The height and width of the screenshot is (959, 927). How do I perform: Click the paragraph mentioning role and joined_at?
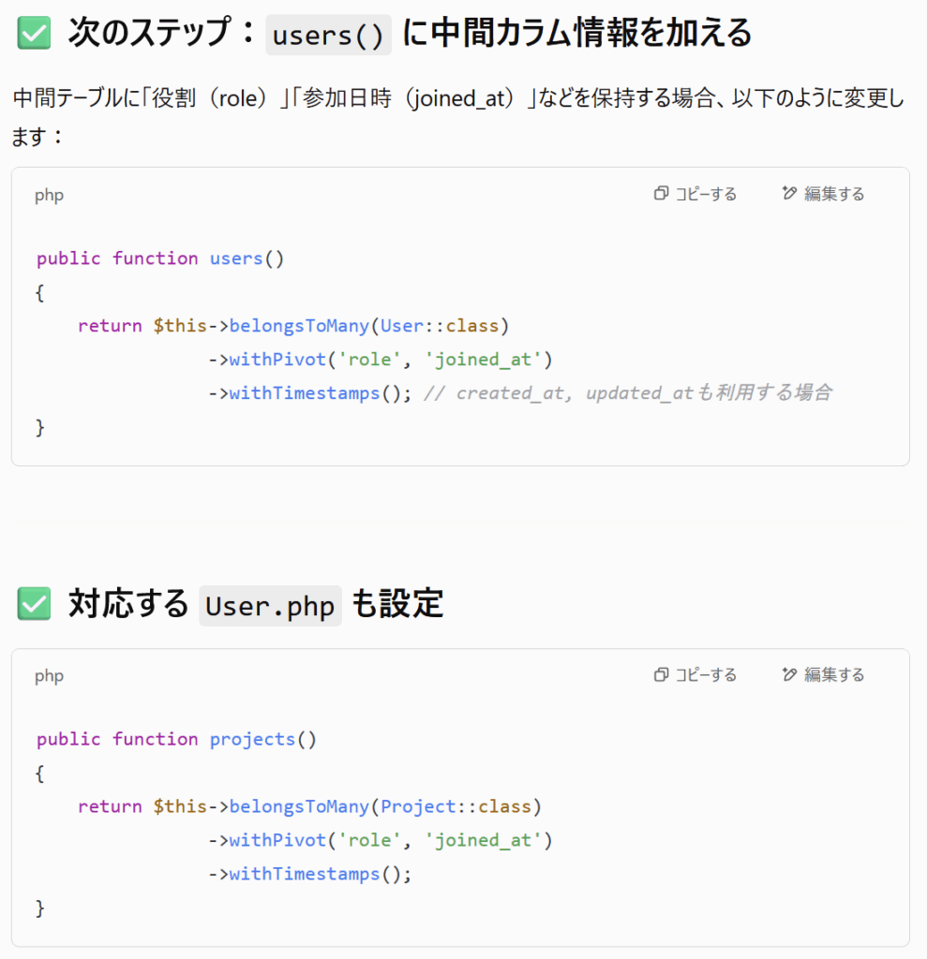(458, 117)
